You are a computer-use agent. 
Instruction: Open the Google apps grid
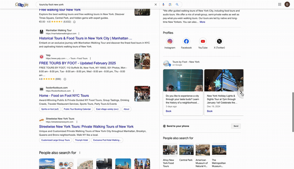tap(280, 4)
